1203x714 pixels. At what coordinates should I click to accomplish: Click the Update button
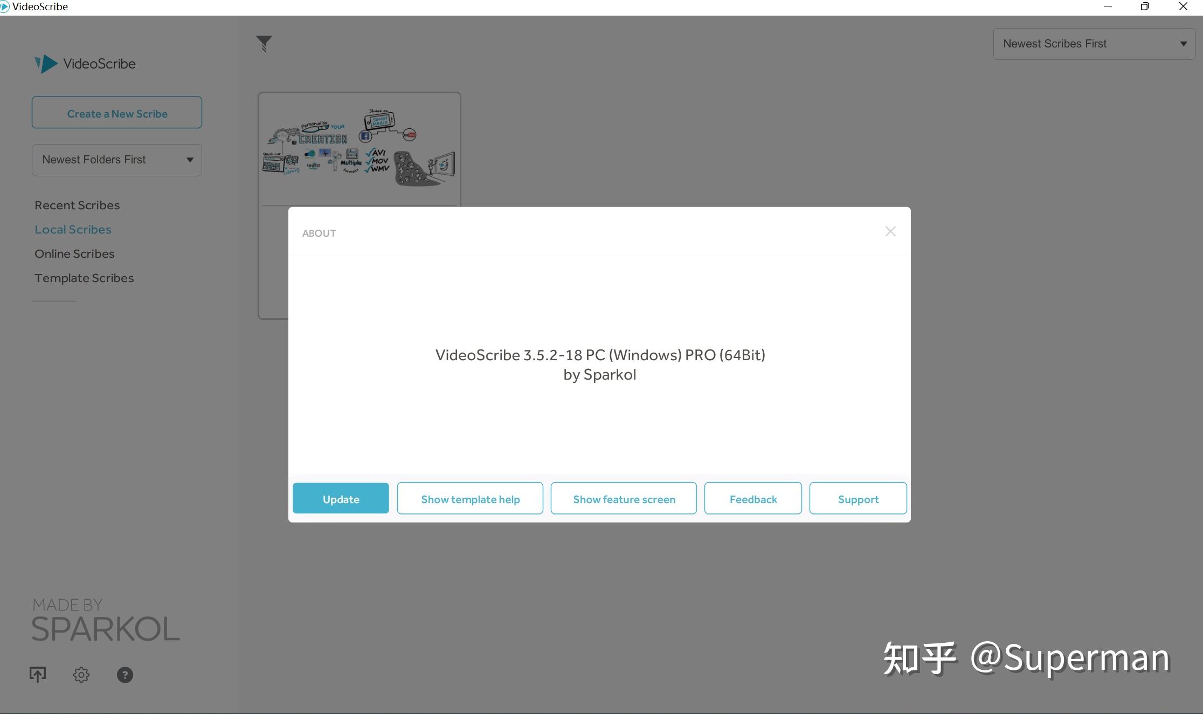tap(340, 498)
